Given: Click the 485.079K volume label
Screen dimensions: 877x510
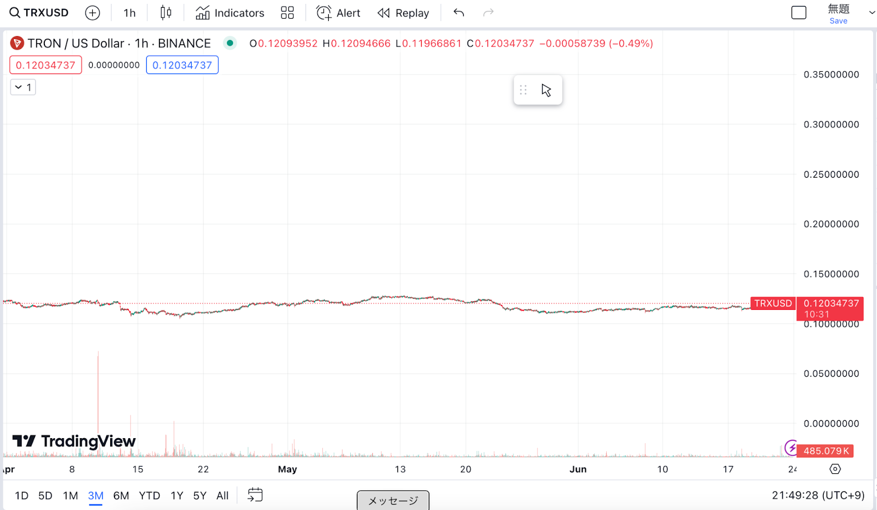Looking at the screenshot, I should coord(825,451).
